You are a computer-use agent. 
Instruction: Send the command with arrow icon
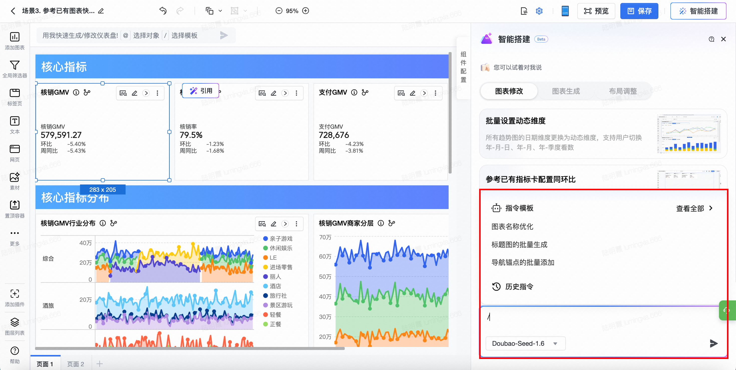pyautogui.click(x=713, y=343)
